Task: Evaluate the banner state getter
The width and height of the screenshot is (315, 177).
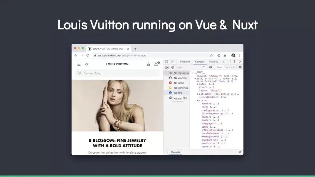Action: (216, 104)
